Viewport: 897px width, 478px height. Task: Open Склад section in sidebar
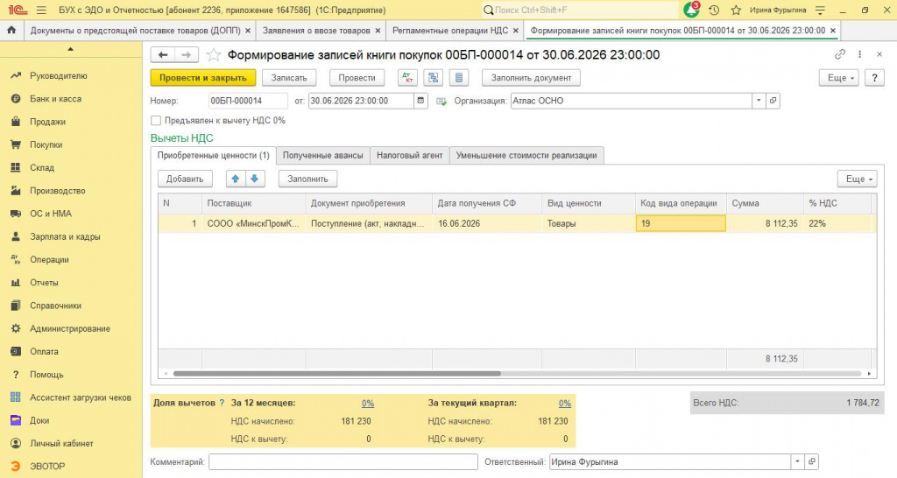click(42, 167)
